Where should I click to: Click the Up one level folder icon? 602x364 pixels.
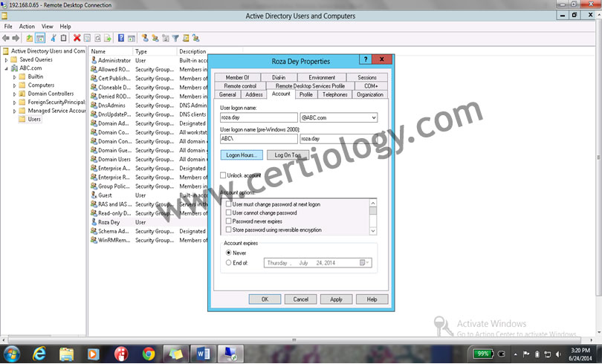click(29, 38)
